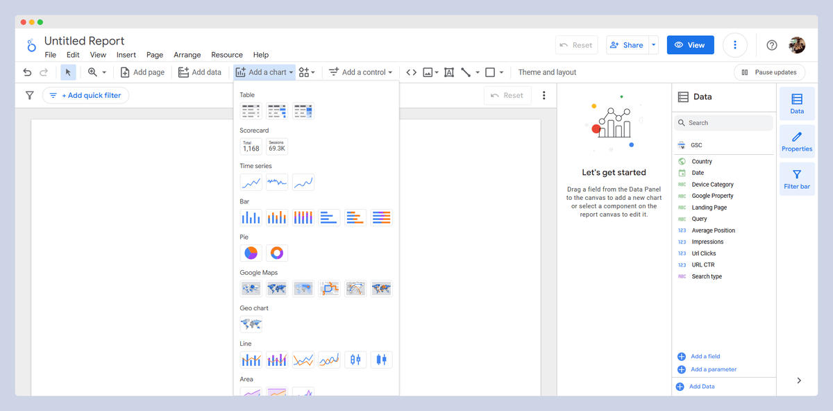Viewport: 833px width, 411px height.
Task: Click the user profile avatar
Action: [797, 45]
